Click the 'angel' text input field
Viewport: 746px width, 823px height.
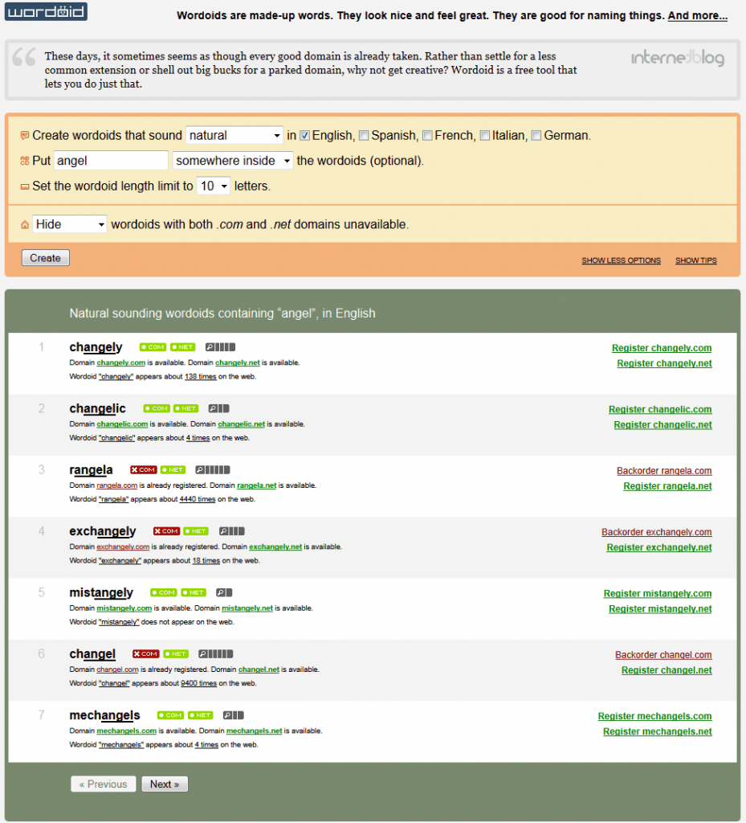point(111,161)
